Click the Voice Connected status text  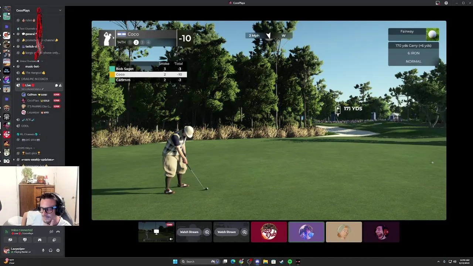(22, 230)
